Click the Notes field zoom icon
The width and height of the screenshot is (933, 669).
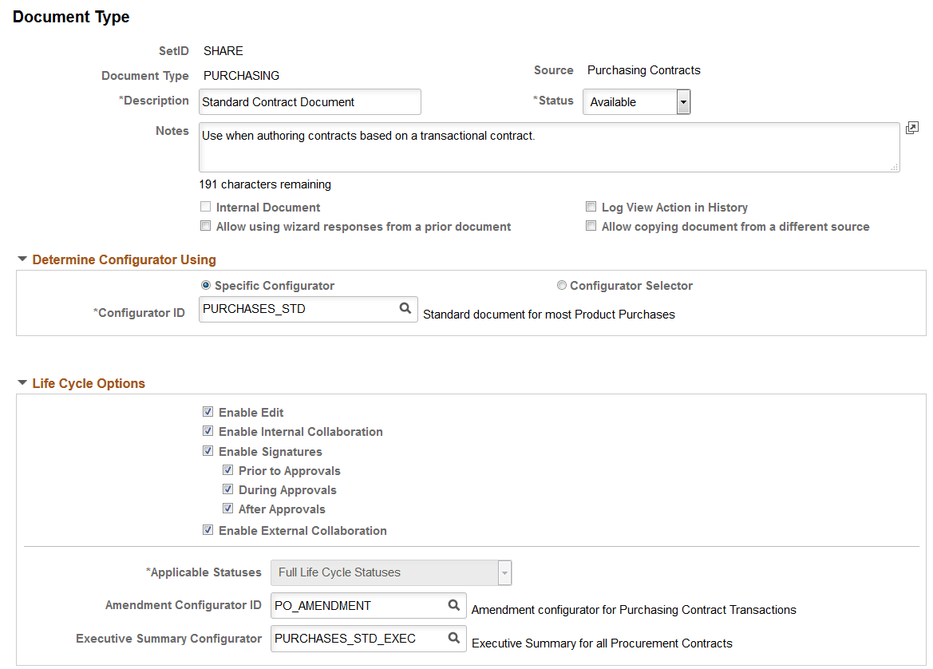pos(911,127)
